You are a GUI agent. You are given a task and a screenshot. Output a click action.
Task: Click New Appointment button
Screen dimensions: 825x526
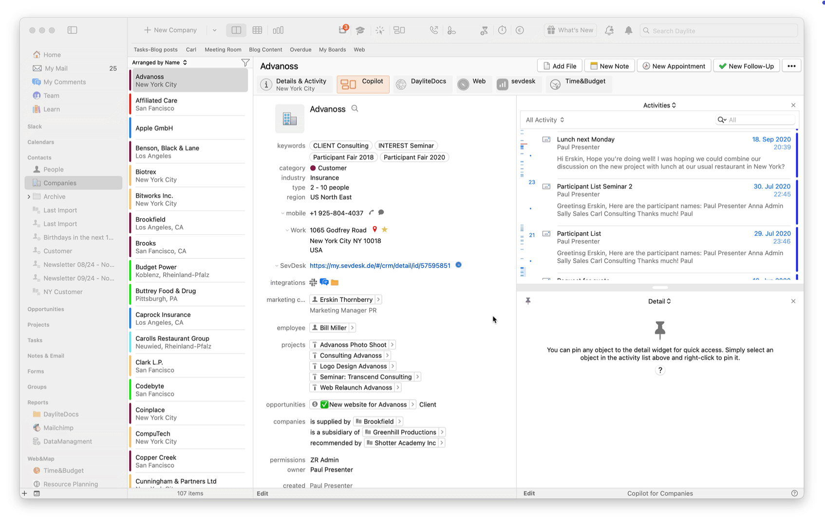coord(674,66)
